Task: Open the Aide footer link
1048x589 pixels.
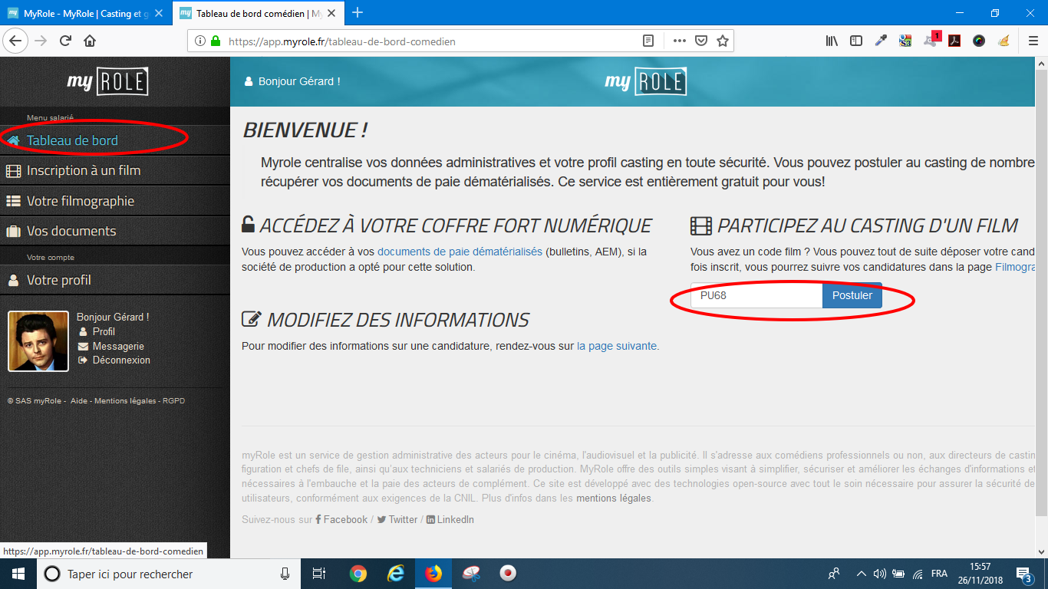Action: tap(79, 401)
